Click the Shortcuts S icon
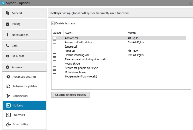 [x=8, y=115]
